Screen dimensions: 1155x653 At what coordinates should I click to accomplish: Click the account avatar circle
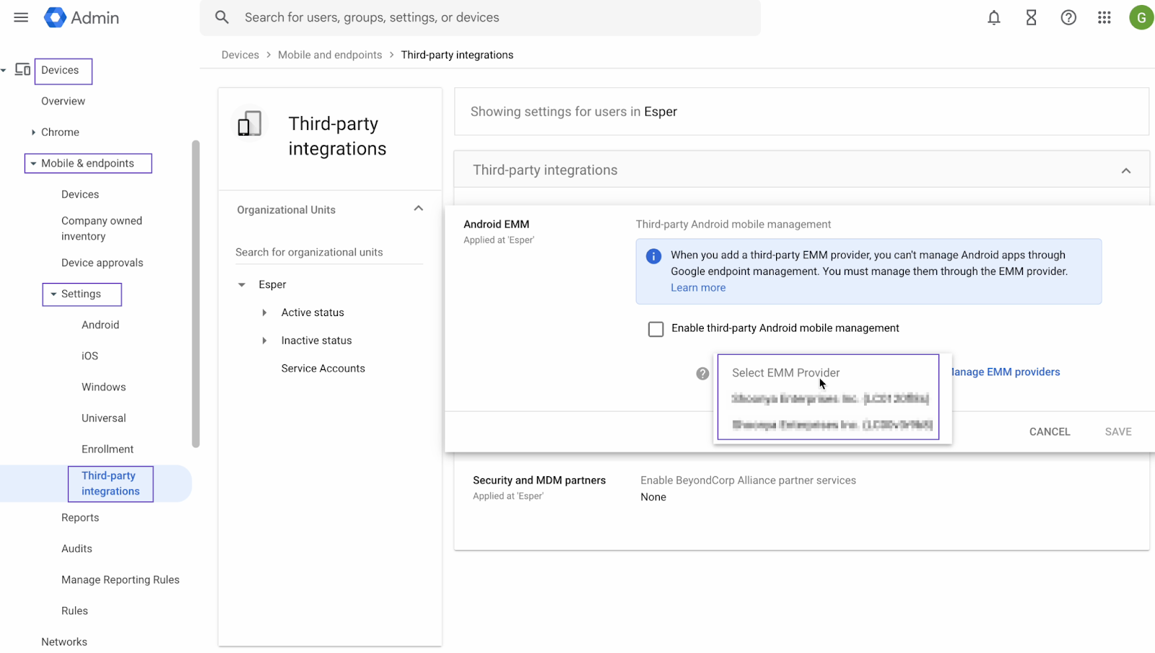1141,17
